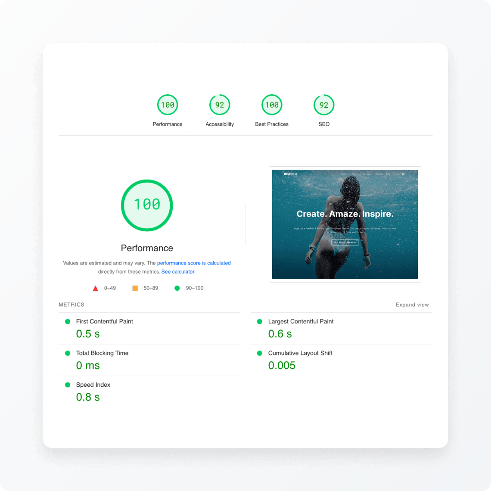Click the Performance label under top gauge

[168, 124]
